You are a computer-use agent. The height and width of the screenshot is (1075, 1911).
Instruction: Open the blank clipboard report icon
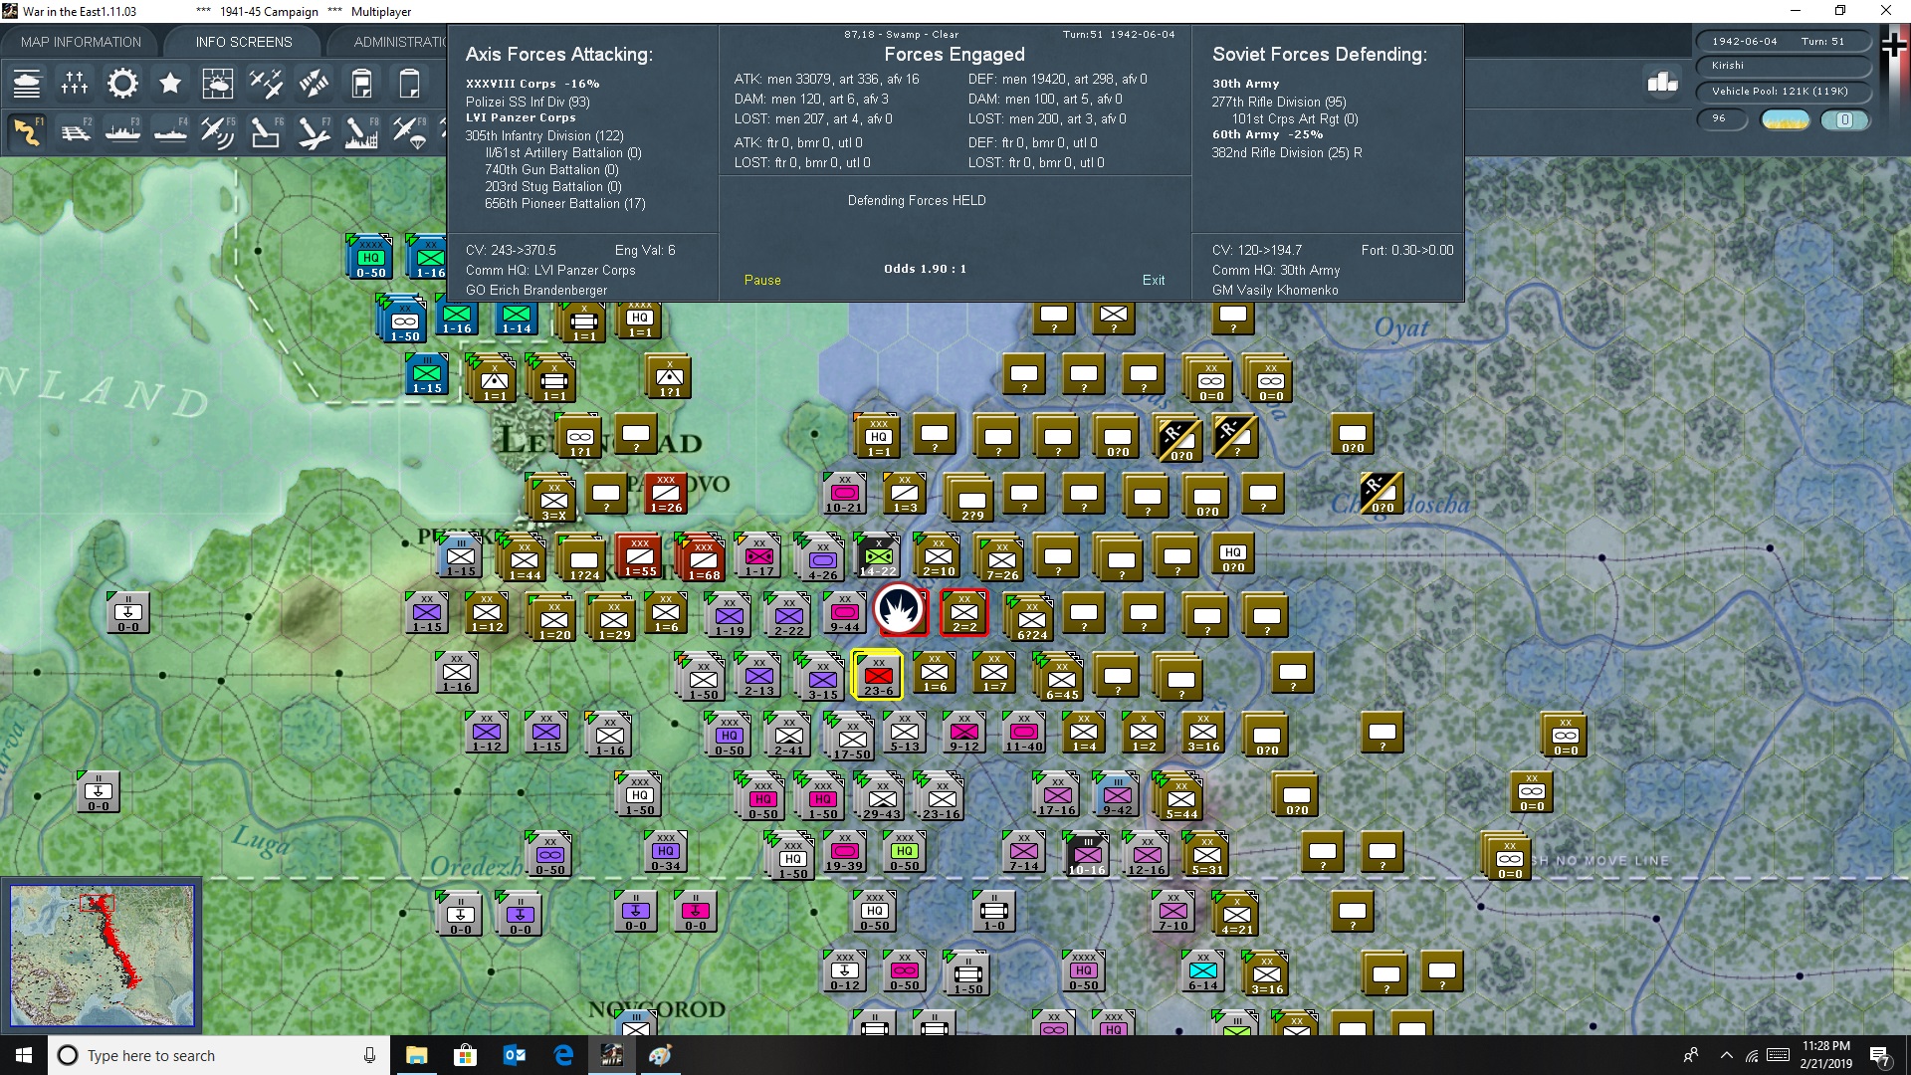tap(409, 84)
